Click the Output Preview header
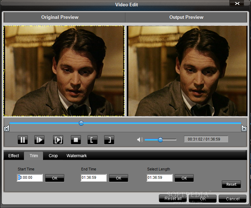This screenshot has width=251, height=208. 186,17
